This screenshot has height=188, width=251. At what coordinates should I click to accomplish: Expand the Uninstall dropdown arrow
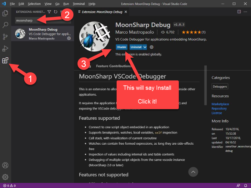pos(145,47)
